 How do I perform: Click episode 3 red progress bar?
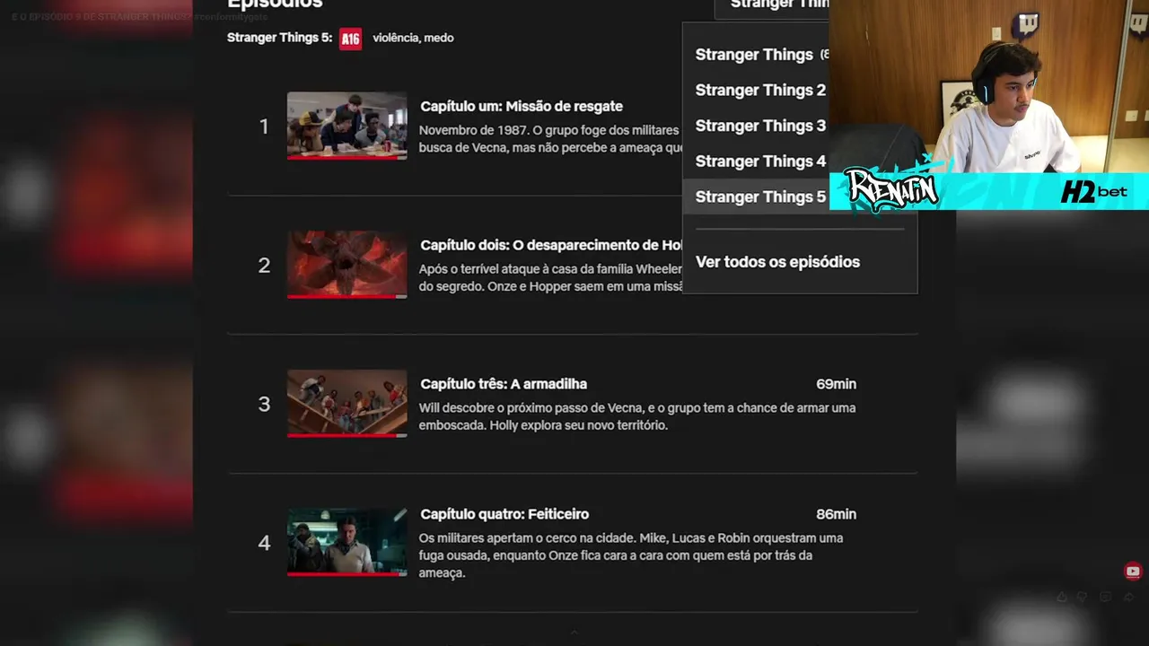click(346, 436)
